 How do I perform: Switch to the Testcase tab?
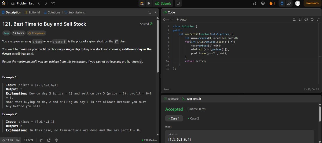click(x=171, y=99)
